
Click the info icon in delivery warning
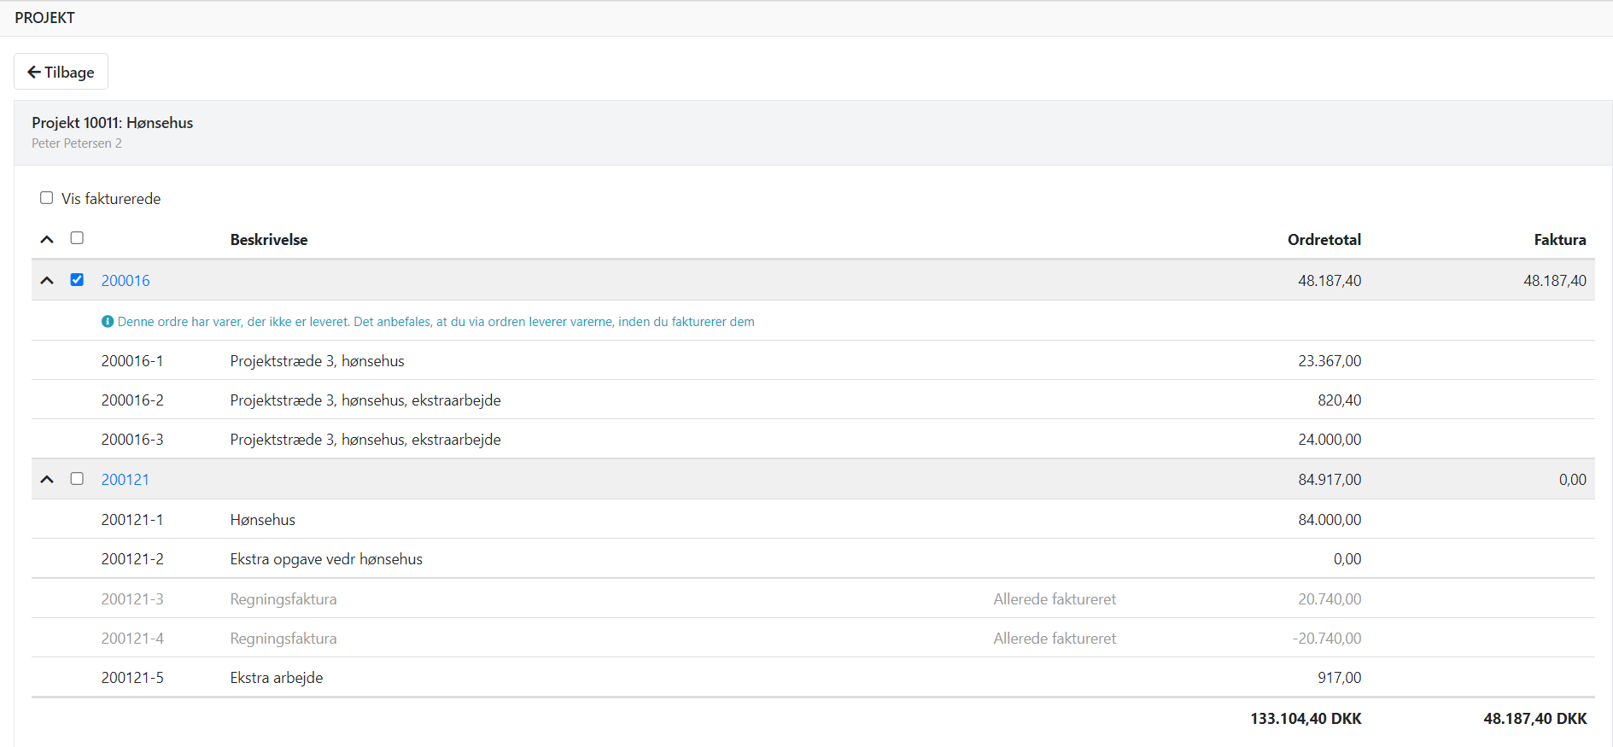click(x=108, y=322)
